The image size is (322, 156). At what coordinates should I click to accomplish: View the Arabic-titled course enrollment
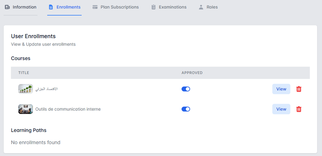click(x=281, y=89)
